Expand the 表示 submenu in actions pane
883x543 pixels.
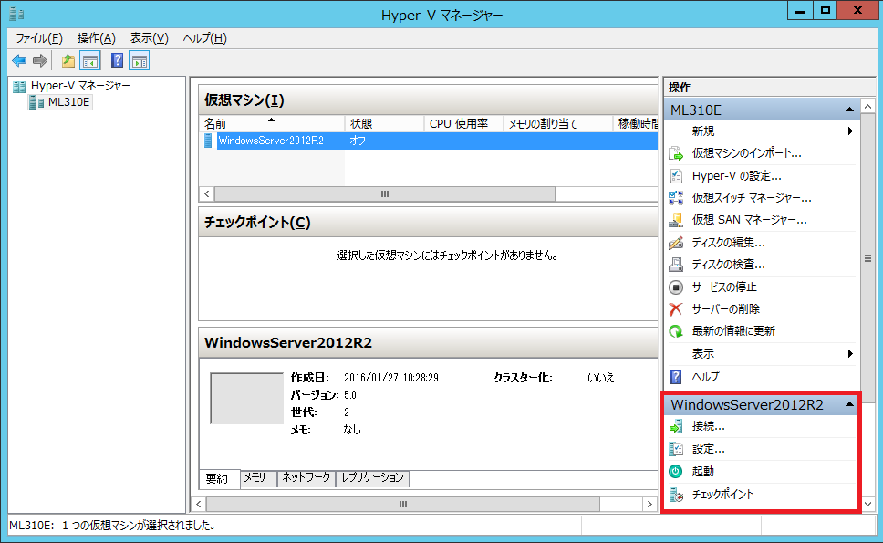tap(850, 354)
